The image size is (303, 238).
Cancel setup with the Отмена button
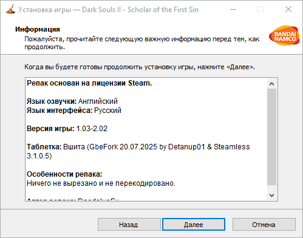tap(264, 225)
